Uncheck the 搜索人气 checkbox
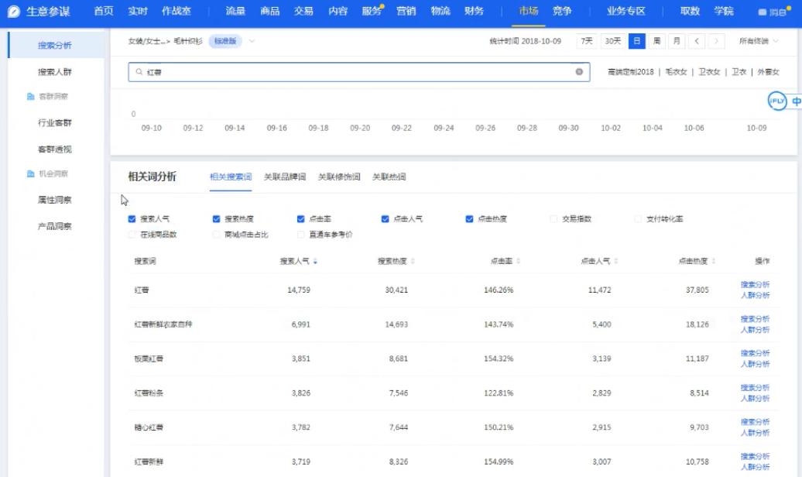Screen dimensions: 802x477 132,218
